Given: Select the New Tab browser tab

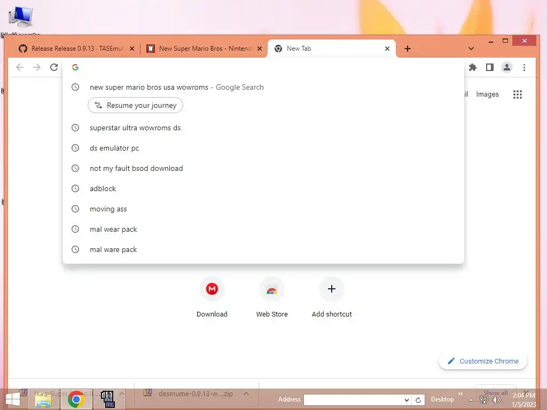Looking at the screenshot, I should coord(331,49).
